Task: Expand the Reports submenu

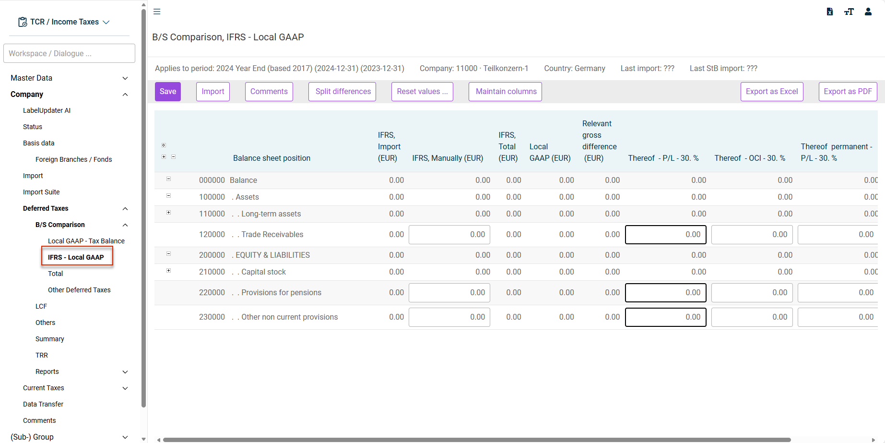Action: click(x=125, y=372)
